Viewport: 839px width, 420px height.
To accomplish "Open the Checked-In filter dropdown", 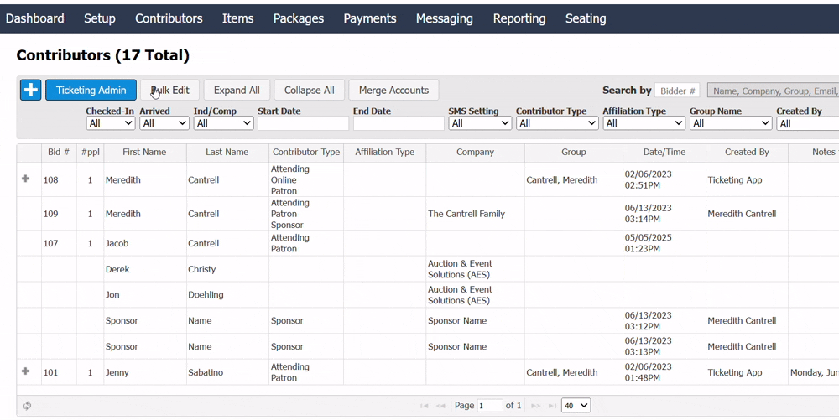I will pos(111,123).
